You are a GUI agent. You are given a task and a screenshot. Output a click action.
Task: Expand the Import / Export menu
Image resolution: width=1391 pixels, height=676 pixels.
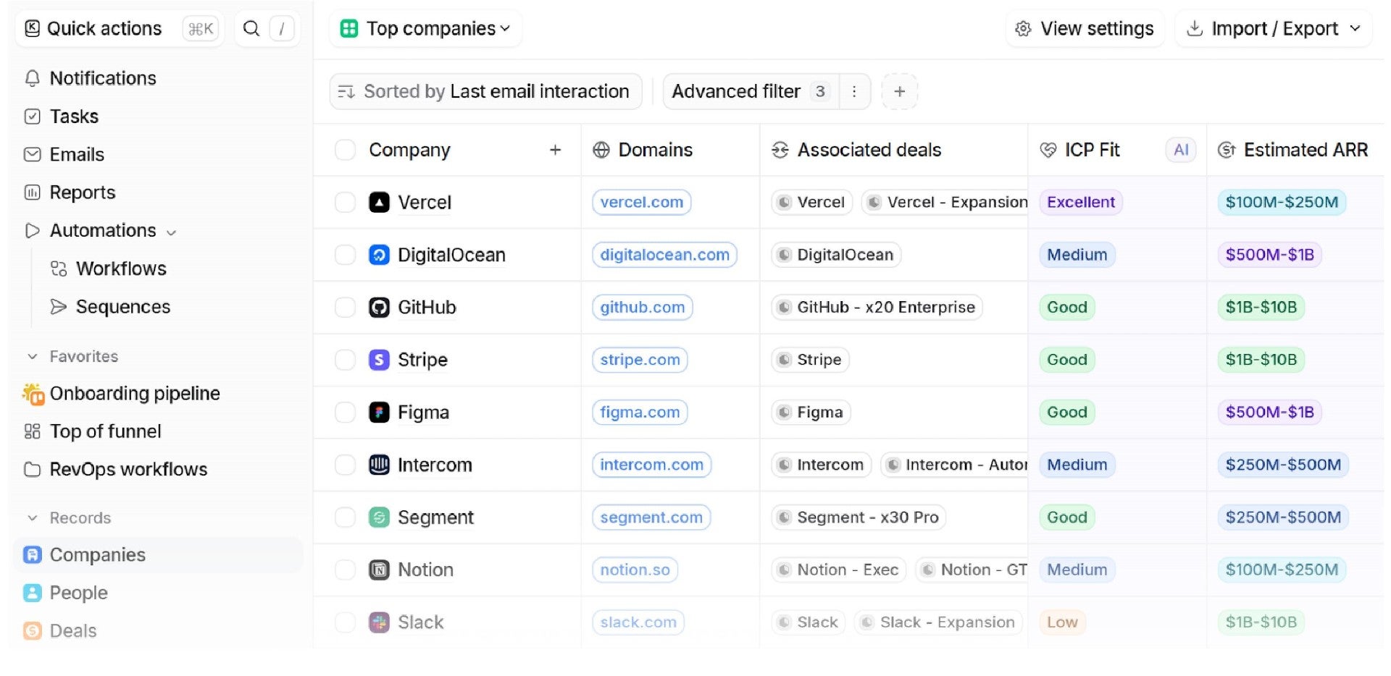click(x=1273, y=29)
